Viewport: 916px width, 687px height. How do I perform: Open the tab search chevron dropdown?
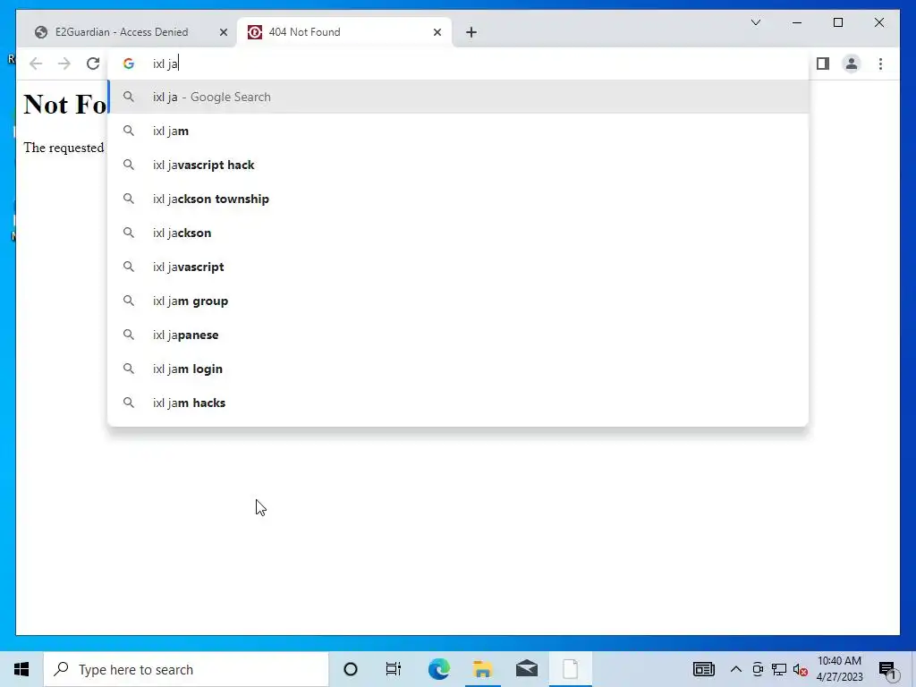[x=756, y=22]
